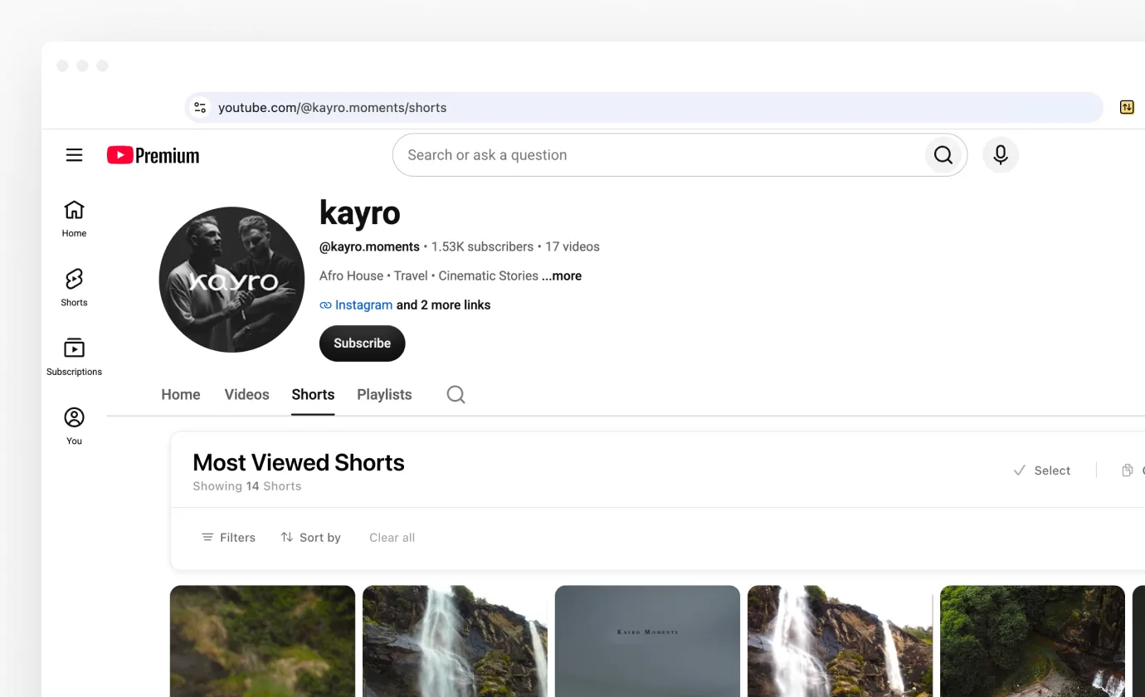
Task: Open the blurry green foliage short
Action: pos(262,641)
